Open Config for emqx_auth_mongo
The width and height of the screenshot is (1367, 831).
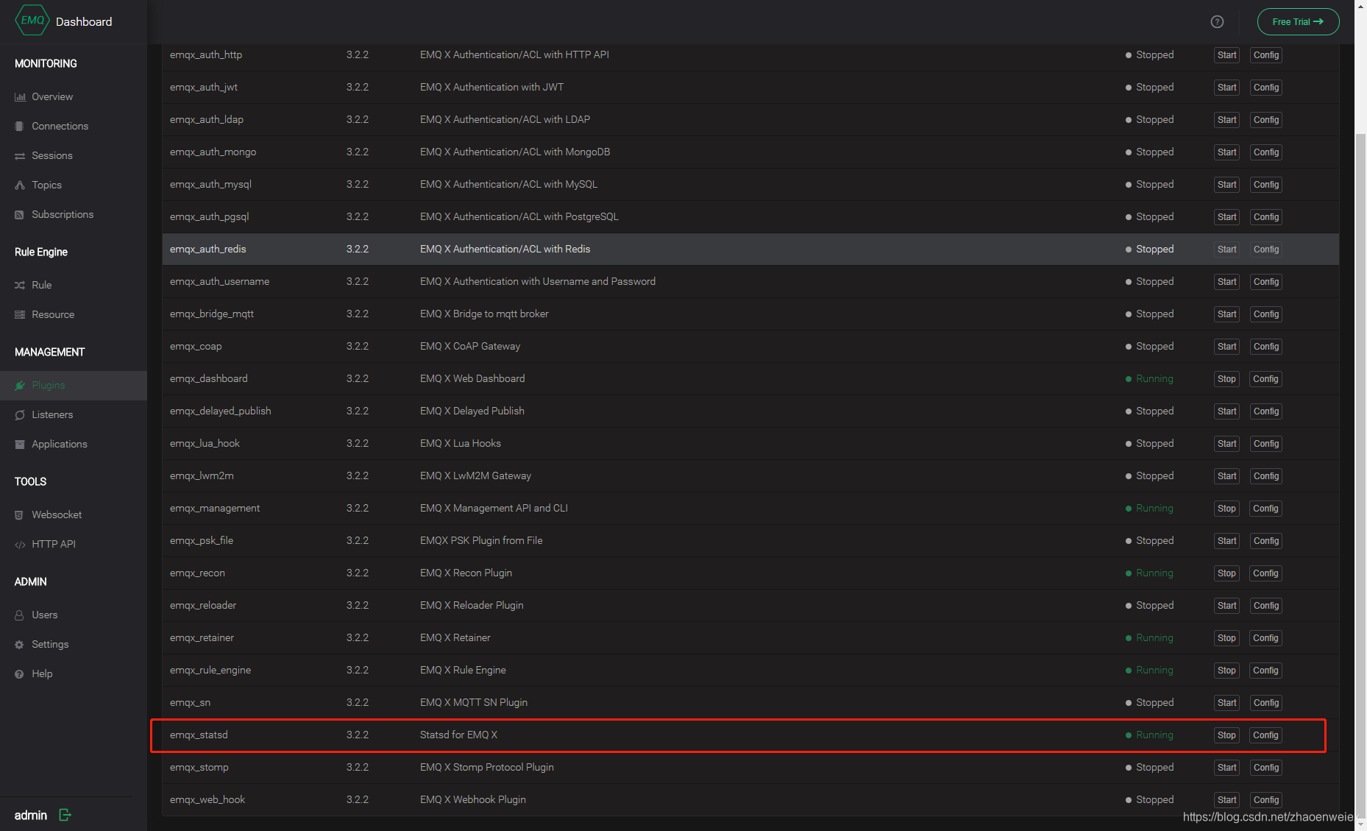[x=1266, y=152]
